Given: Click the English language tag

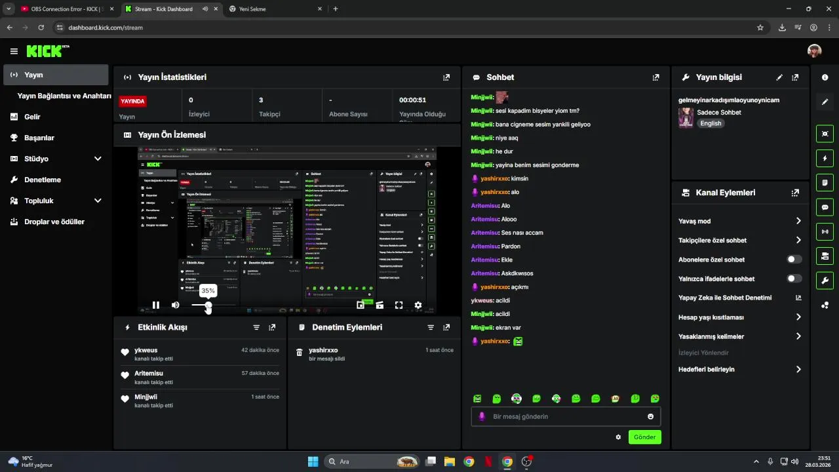Looking at the screenshot, I should tap(711, 123).
